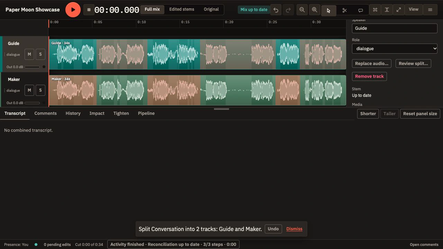Screen dimensions: 443x249
Task: Select the pointer tool
Action: 328,10
